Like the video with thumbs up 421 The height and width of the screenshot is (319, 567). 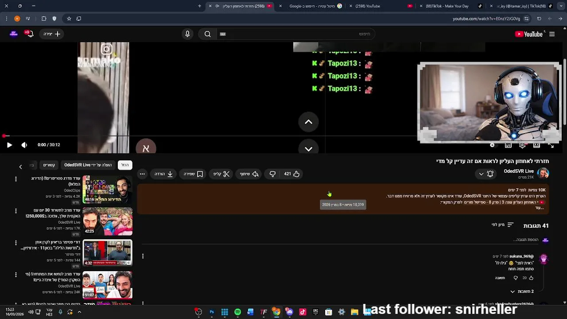[291, 174]
